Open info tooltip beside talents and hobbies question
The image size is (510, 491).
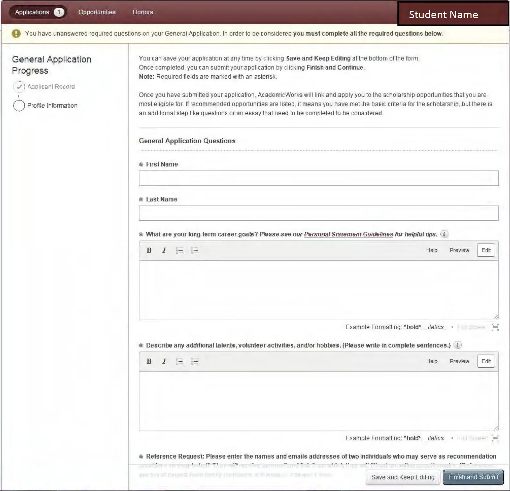pyautogui.click(x=458, y=345)
